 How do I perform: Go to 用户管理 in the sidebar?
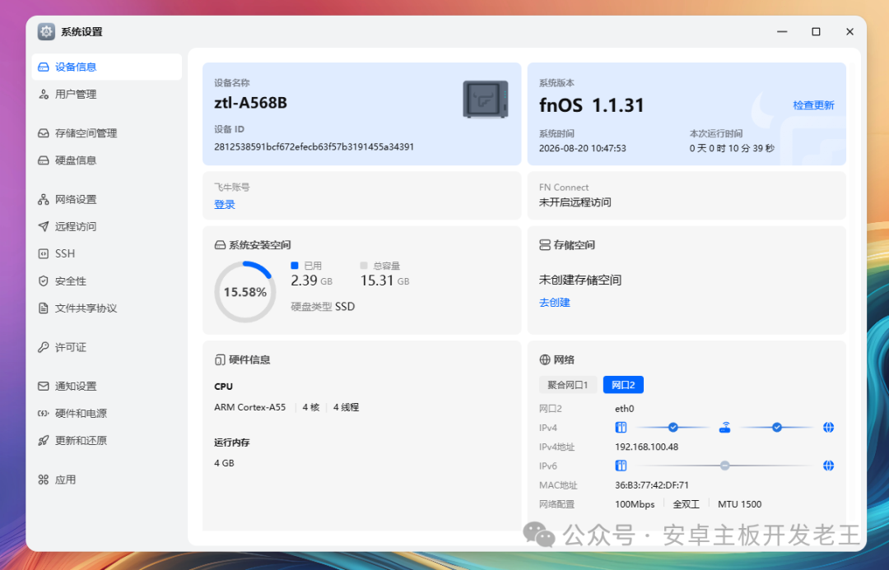coord(107,94)
